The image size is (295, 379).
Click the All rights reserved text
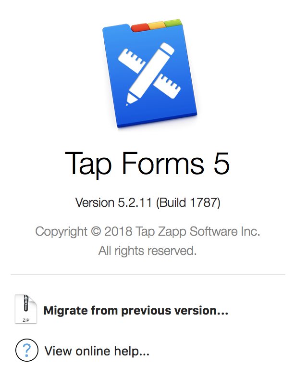coord(147,250)
